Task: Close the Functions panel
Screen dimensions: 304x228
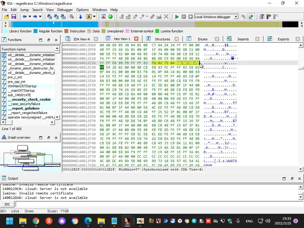Action: [56, 40]
